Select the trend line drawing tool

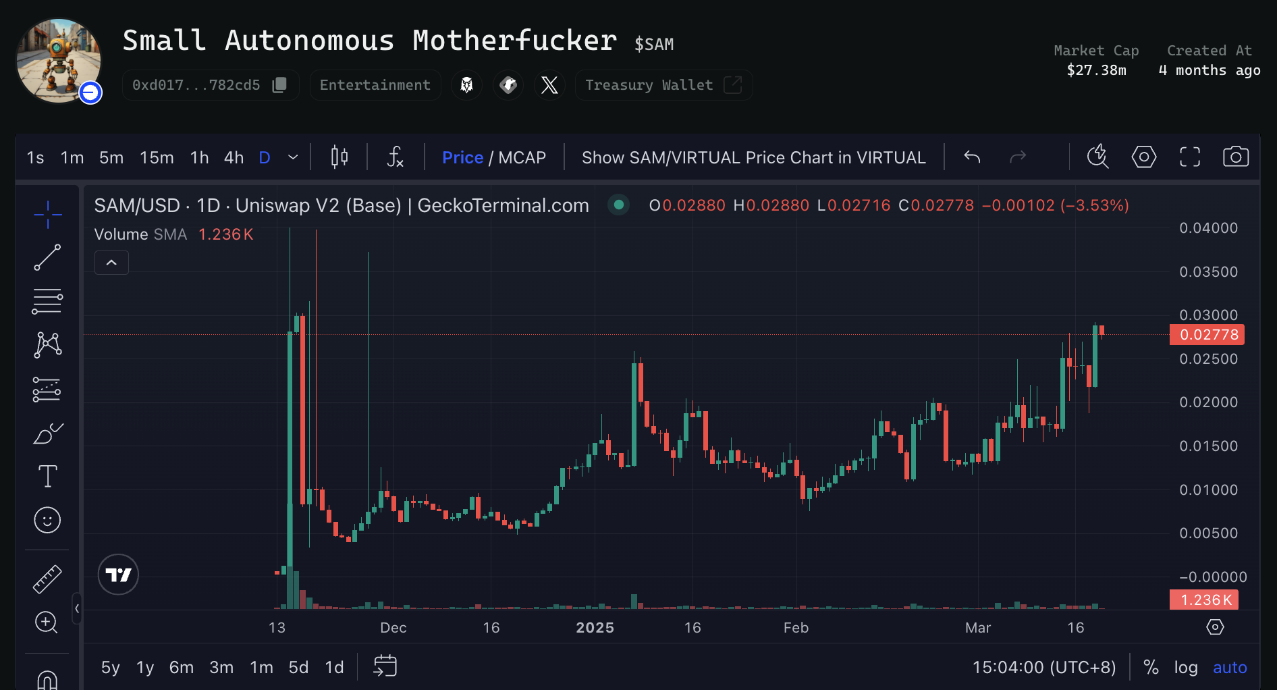47,258
